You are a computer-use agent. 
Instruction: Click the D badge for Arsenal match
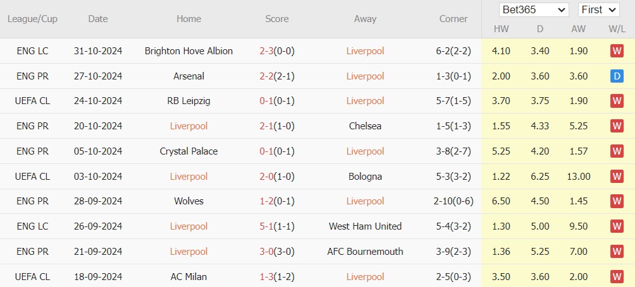(617, 76)
